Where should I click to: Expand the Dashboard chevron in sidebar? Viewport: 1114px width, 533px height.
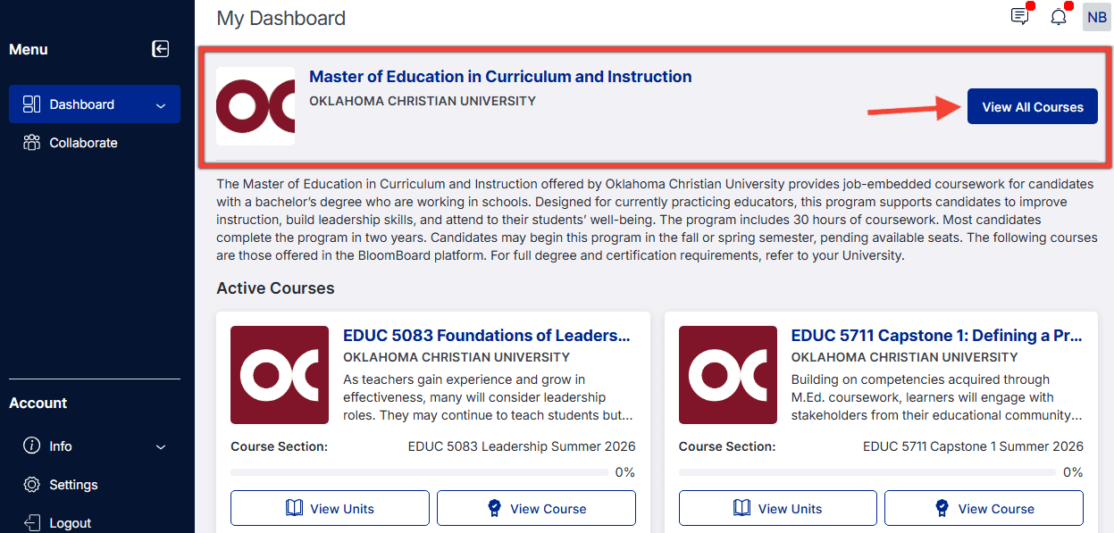(x=161, y=105)
